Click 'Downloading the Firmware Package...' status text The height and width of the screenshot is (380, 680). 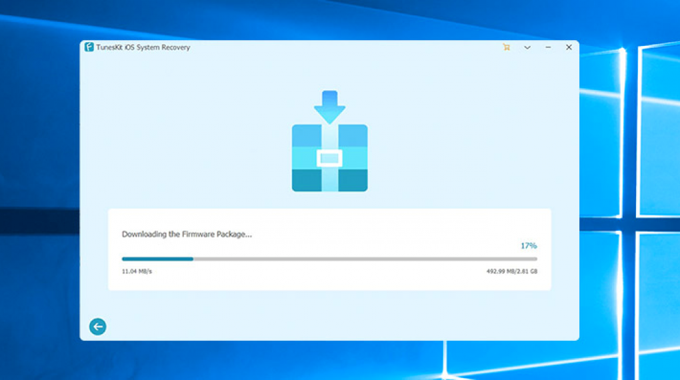coord(187,234)
